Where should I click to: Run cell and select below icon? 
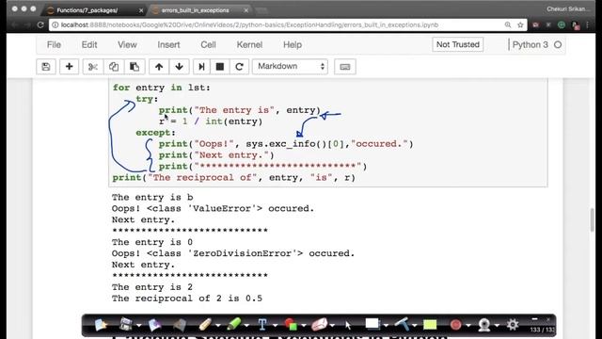[201, 67]
